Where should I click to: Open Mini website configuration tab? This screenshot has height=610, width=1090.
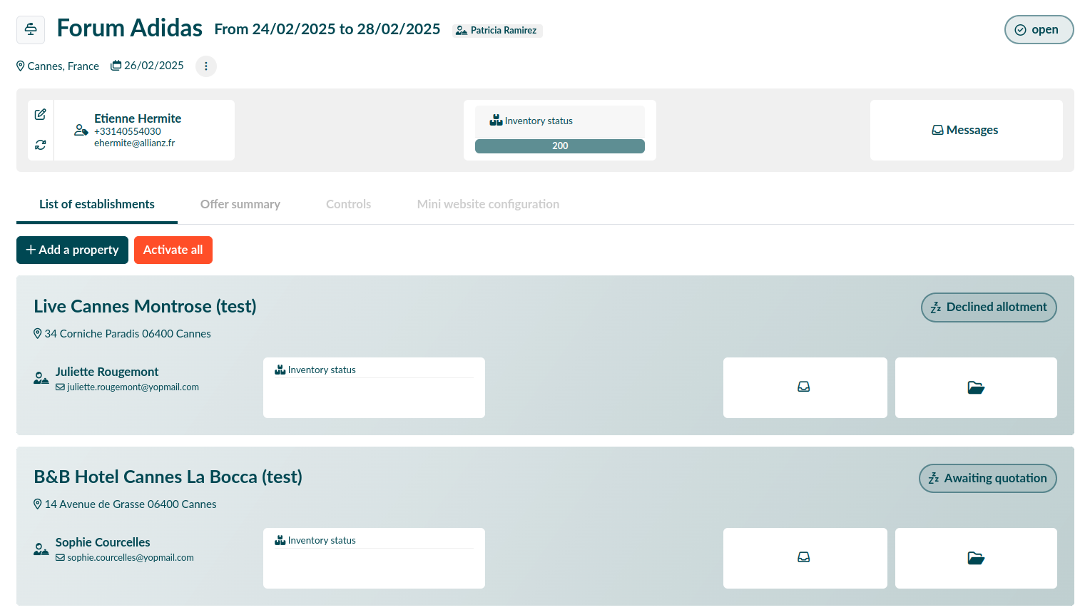(x=488, y=204)
